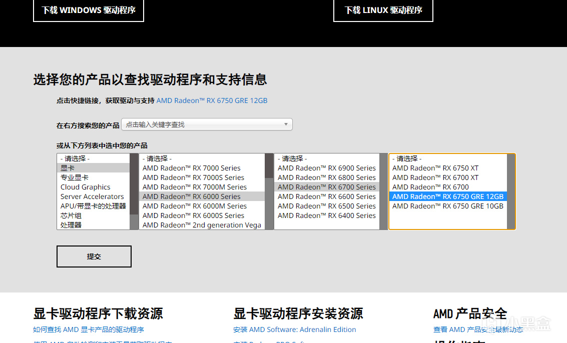Click the product family list scrollbar
567x343 pixels.
coord(269,191)
